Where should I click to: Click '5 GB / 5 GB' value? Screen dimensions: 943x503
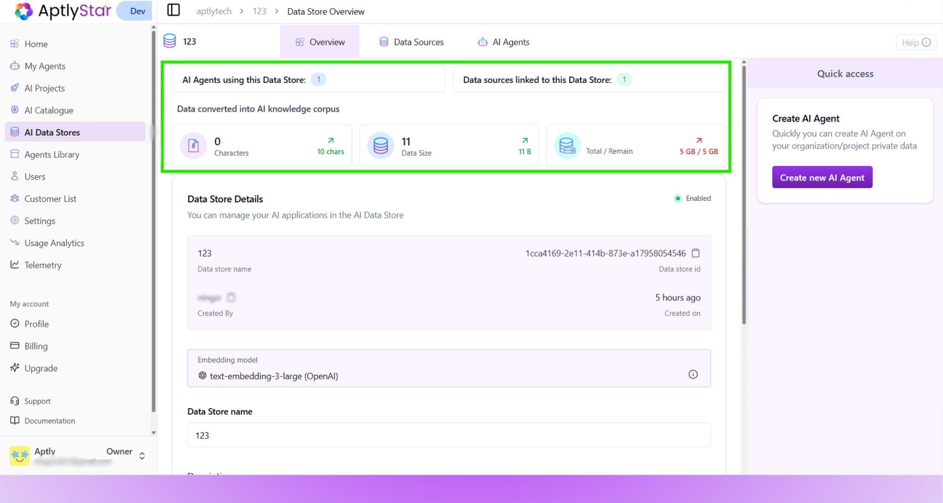(699, 151)
